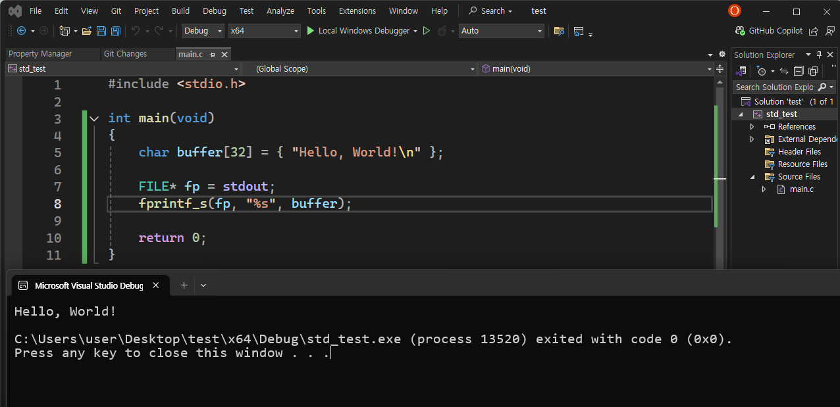The height and width of the screenshot is (407, 840).
Task: Click the Share icon beside GitHub Copilot
Action: pos(814,31)
